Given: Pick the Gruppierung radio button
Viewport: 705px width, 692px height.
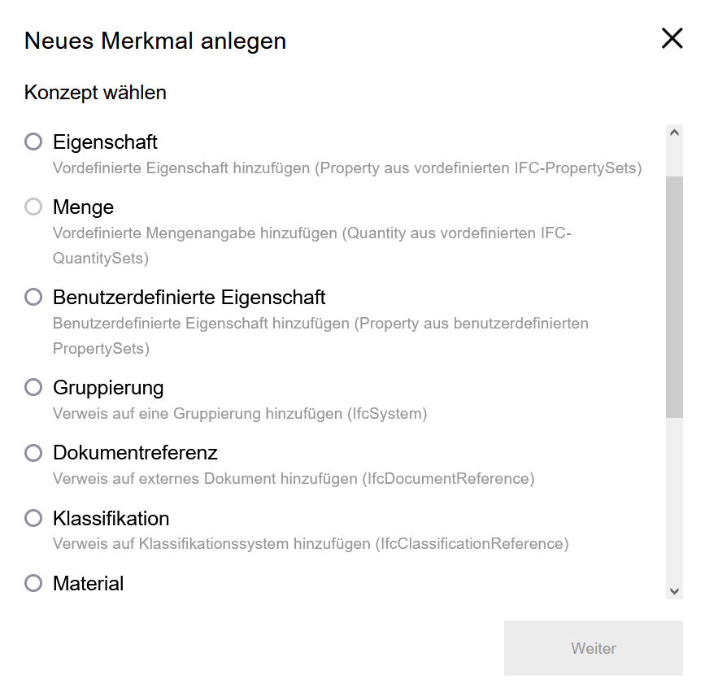Looking at the screenshot, I should tap(33, 387).
